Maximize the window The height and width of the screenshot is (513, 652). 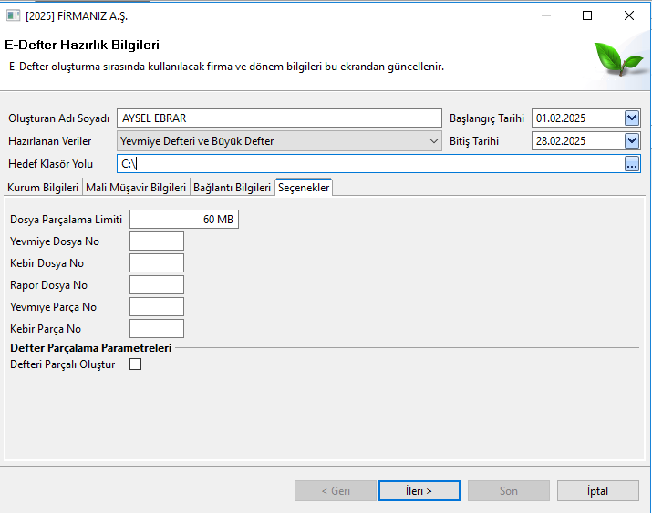pos(587,15)
